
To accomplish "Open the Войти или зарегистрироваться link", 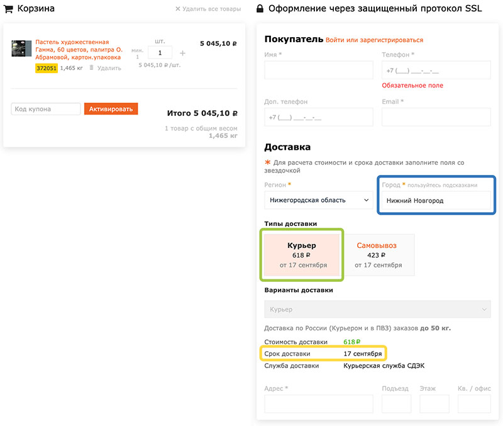I will tap(374, 40).
